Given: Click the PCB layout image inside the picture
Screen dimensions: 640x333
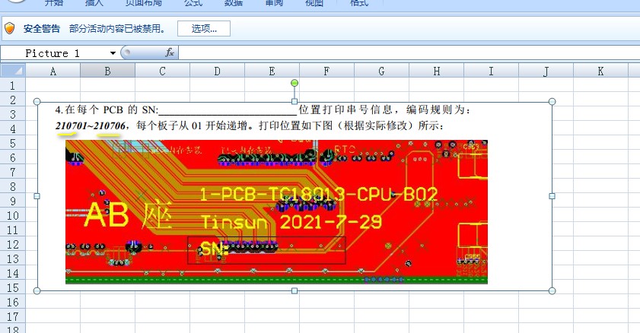Looking at the screenshot, I should [276, 212].
